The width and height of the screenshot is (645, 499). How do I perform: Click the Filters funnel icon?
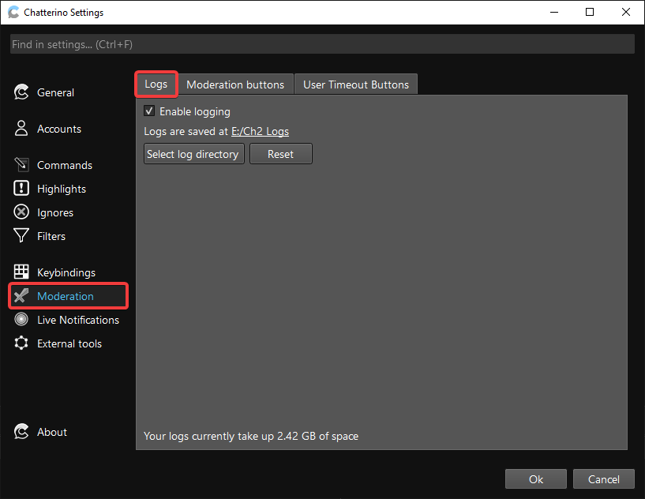[21, 236]
